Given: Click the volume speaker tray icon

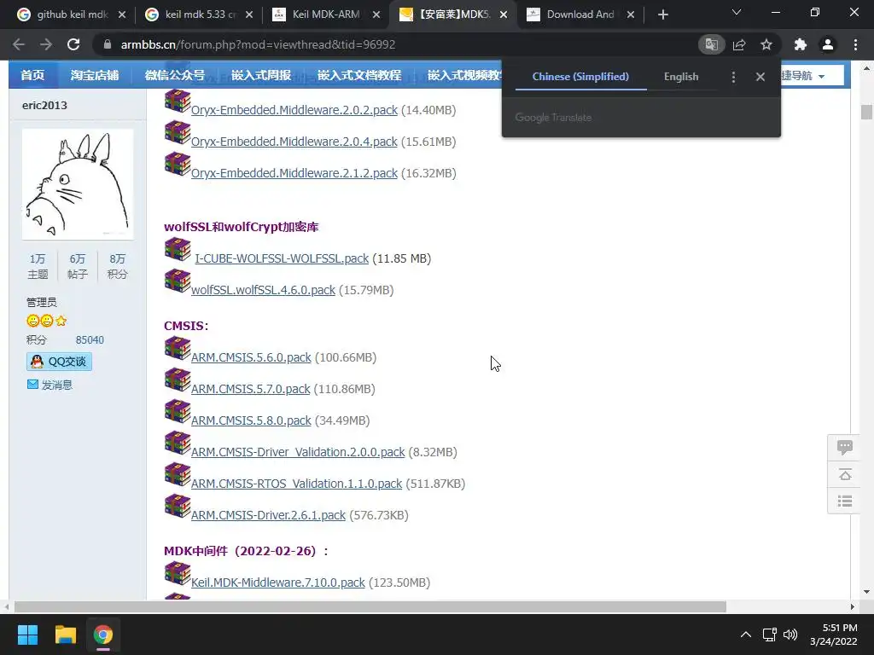Looking at the screenshot, I should coord(790,635).
